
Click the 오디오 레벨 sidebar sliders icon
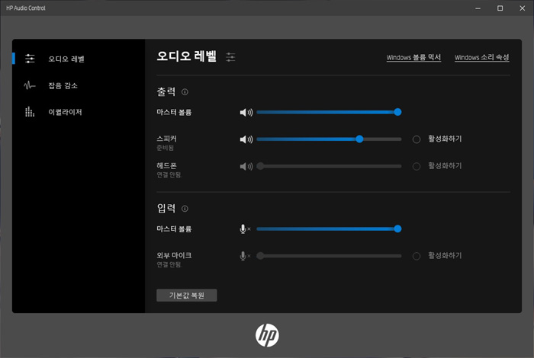(x=30, y=59)
